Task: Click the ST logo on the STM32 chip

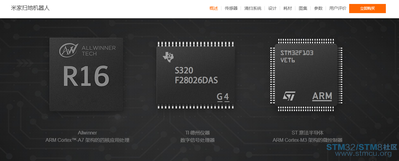Action: [x=289, y=96]
